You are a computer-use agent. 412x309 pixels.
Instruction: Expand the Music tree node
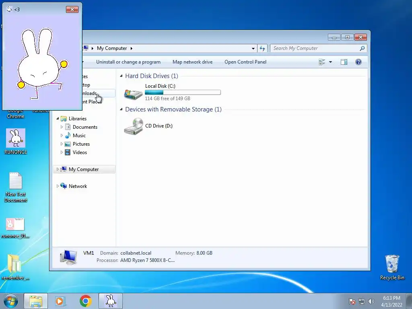point(62,136)
